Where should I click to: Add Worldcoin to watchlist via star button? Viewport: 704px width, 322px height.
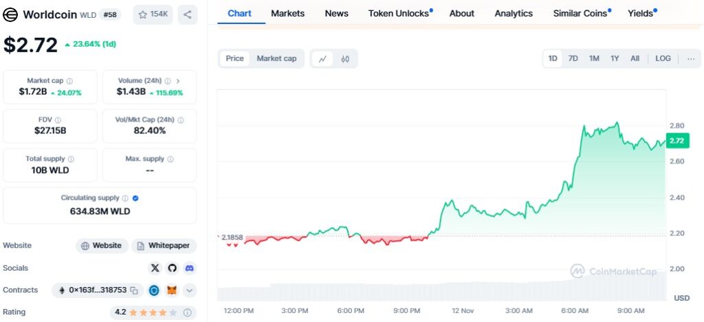(x=153, y=14)
